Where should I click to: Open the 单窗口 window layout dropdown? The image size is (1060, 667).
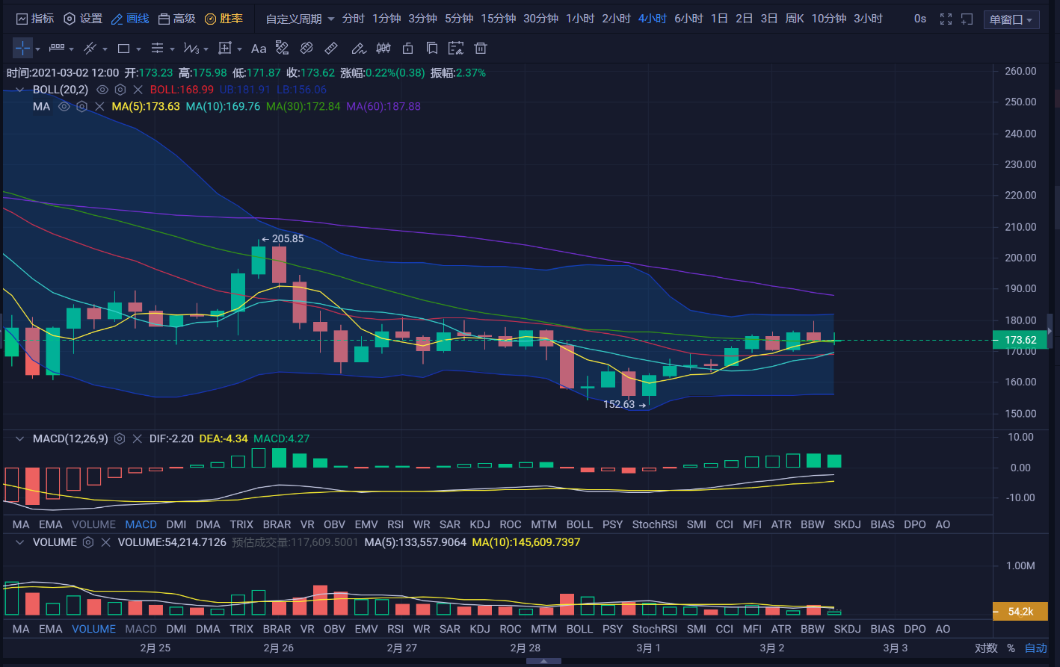click(1011, 19)
